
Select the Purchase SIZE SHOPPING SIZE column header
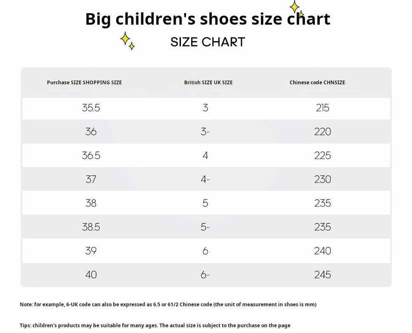tap(84, 83)
